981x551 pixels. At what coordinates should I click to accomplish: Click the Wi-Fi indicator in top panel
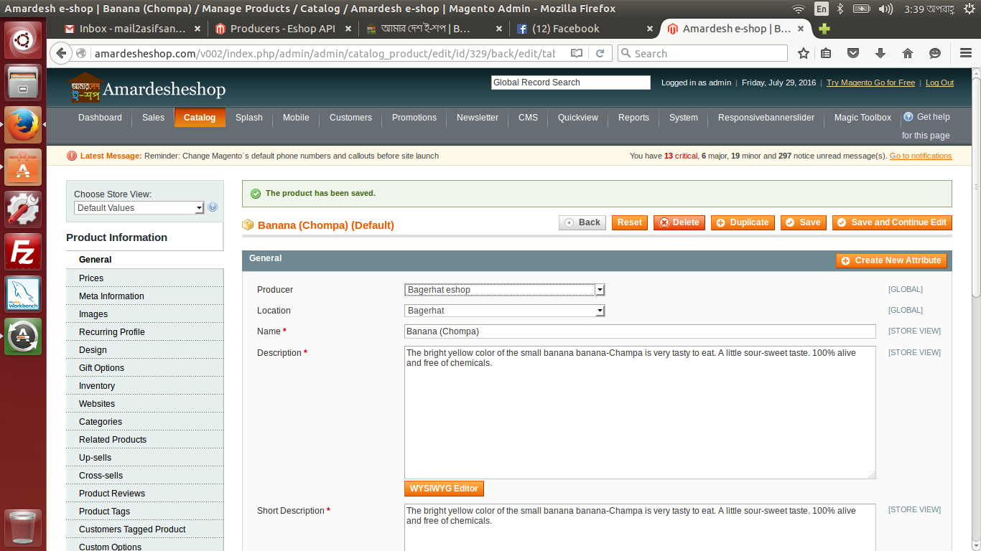point(799,9)
